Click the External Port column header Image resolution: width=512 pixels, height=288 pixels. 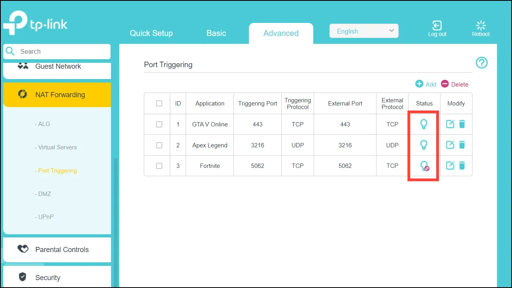pyautogui.click(x=345, y=104)
